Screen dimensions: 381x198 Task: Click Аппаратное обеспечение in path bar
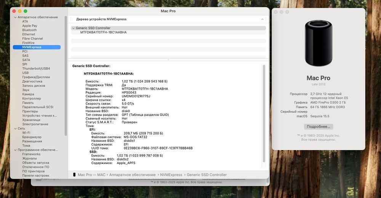(133, 175)
